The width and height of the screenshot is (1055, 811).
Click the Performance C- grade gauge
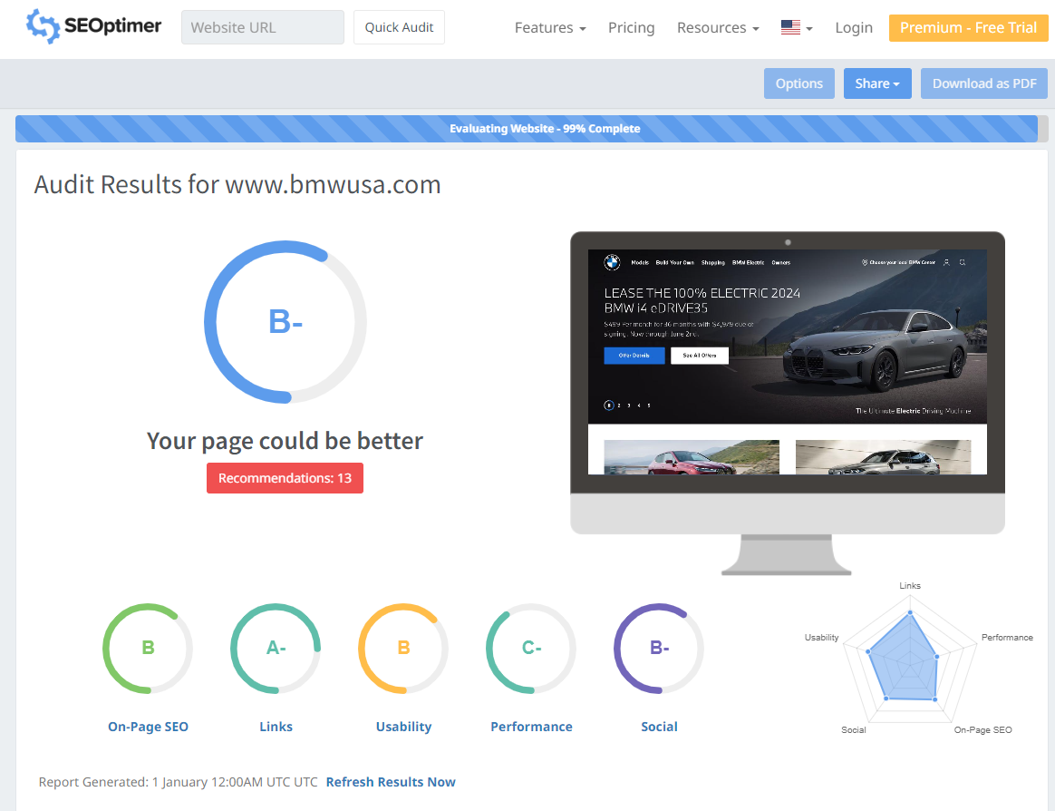point(531,648)
